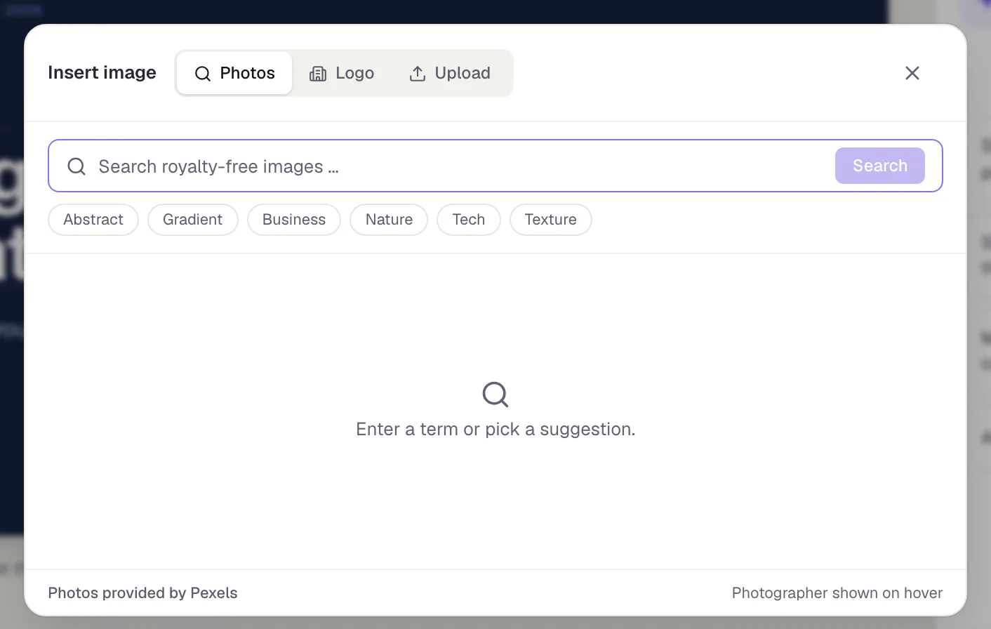Choose the Gradient suggestion chip
991x629 pixels.
coord(193,220)
